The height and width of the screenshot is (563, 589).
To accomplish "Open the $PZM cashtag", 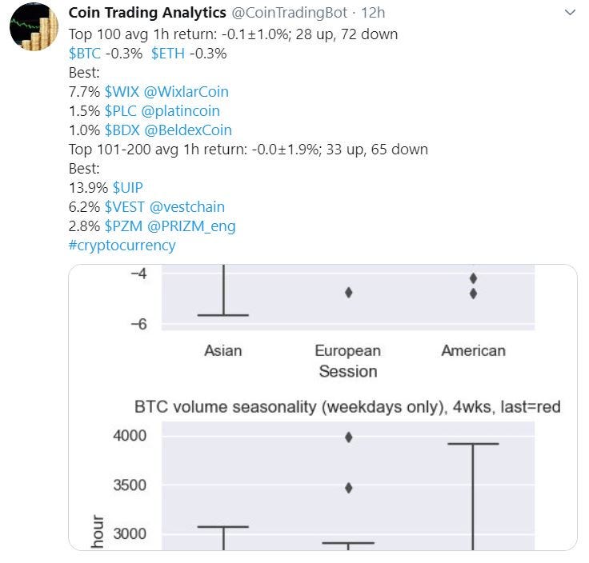I will point(123,226).
